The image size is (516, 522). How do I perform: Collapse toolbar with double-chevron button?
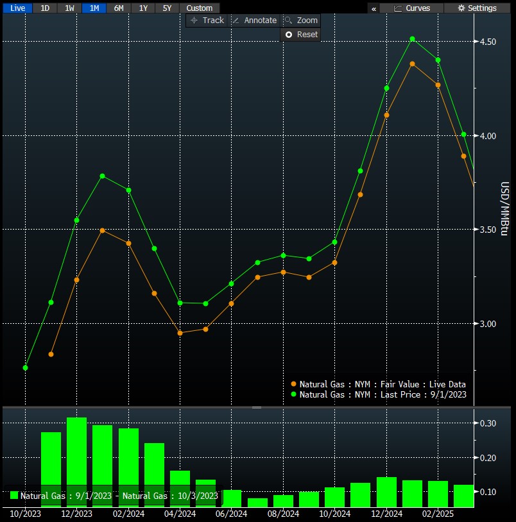pos(374,8)
